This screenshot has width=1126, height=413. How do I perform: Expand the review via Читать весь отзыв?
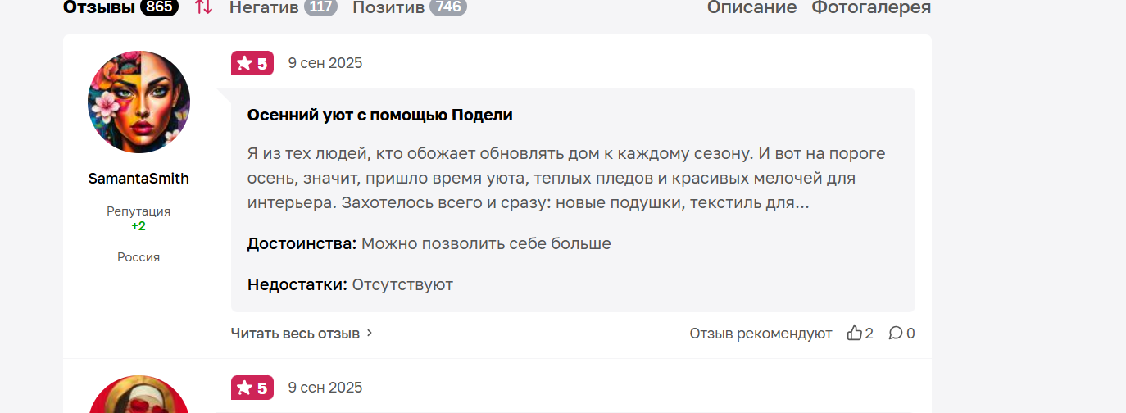(295, 334)
